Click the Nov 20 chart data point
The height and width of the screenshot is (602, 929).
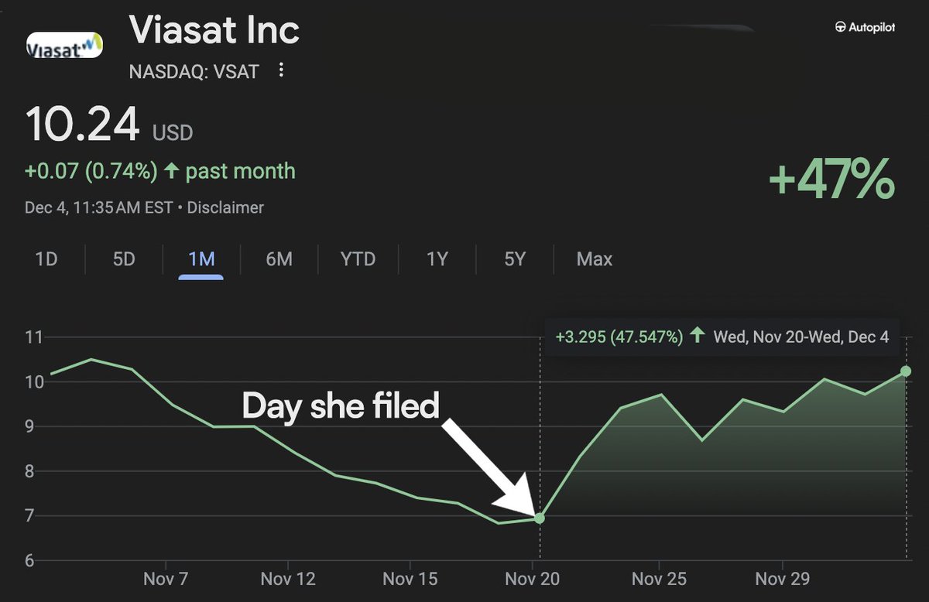(540, 518)
